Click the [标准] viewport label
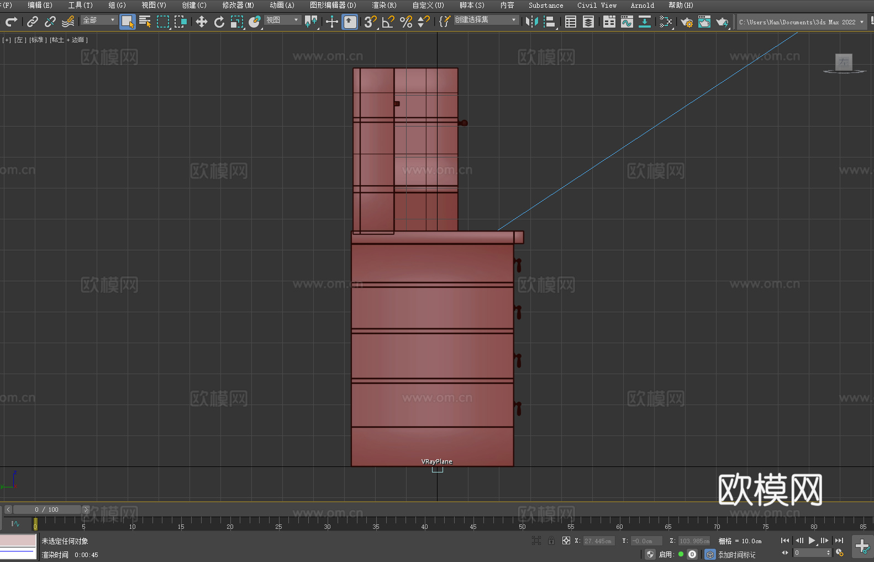This screenshot has width=874, height=562. [38, 40]
